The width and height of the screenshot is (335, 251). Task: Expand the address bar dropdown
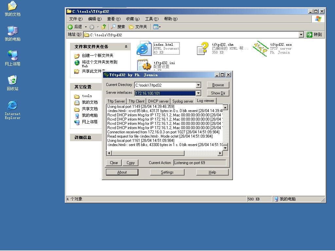[301, 35]
